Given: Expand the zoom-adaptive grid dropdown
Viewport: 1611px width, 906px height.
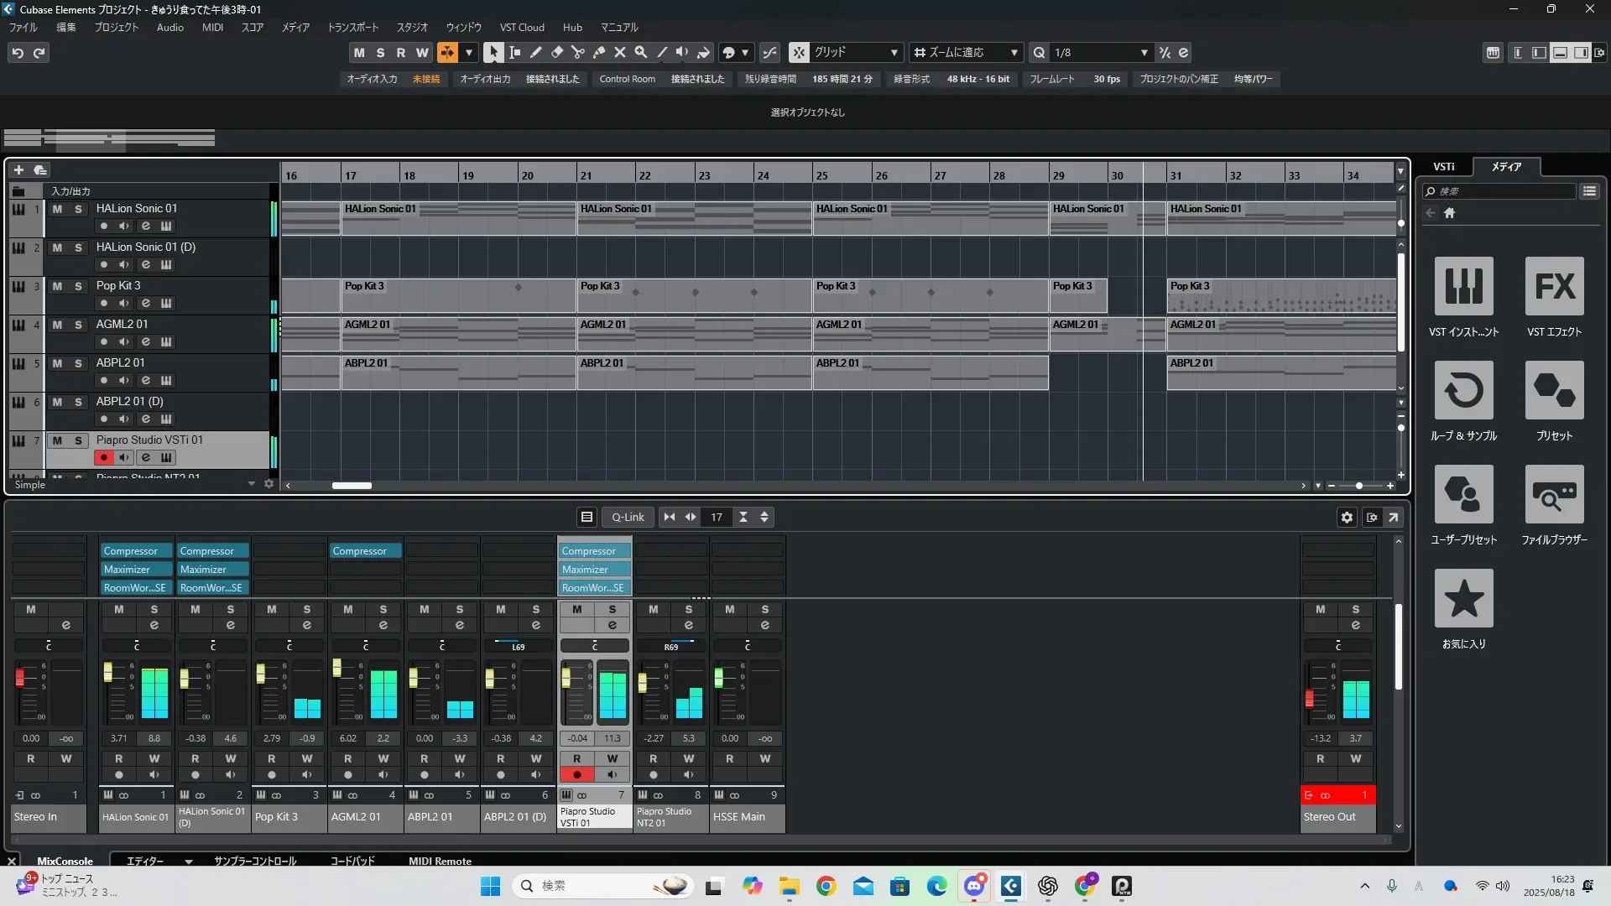Looking at the screenshot, I should [x=1014, y=52].
